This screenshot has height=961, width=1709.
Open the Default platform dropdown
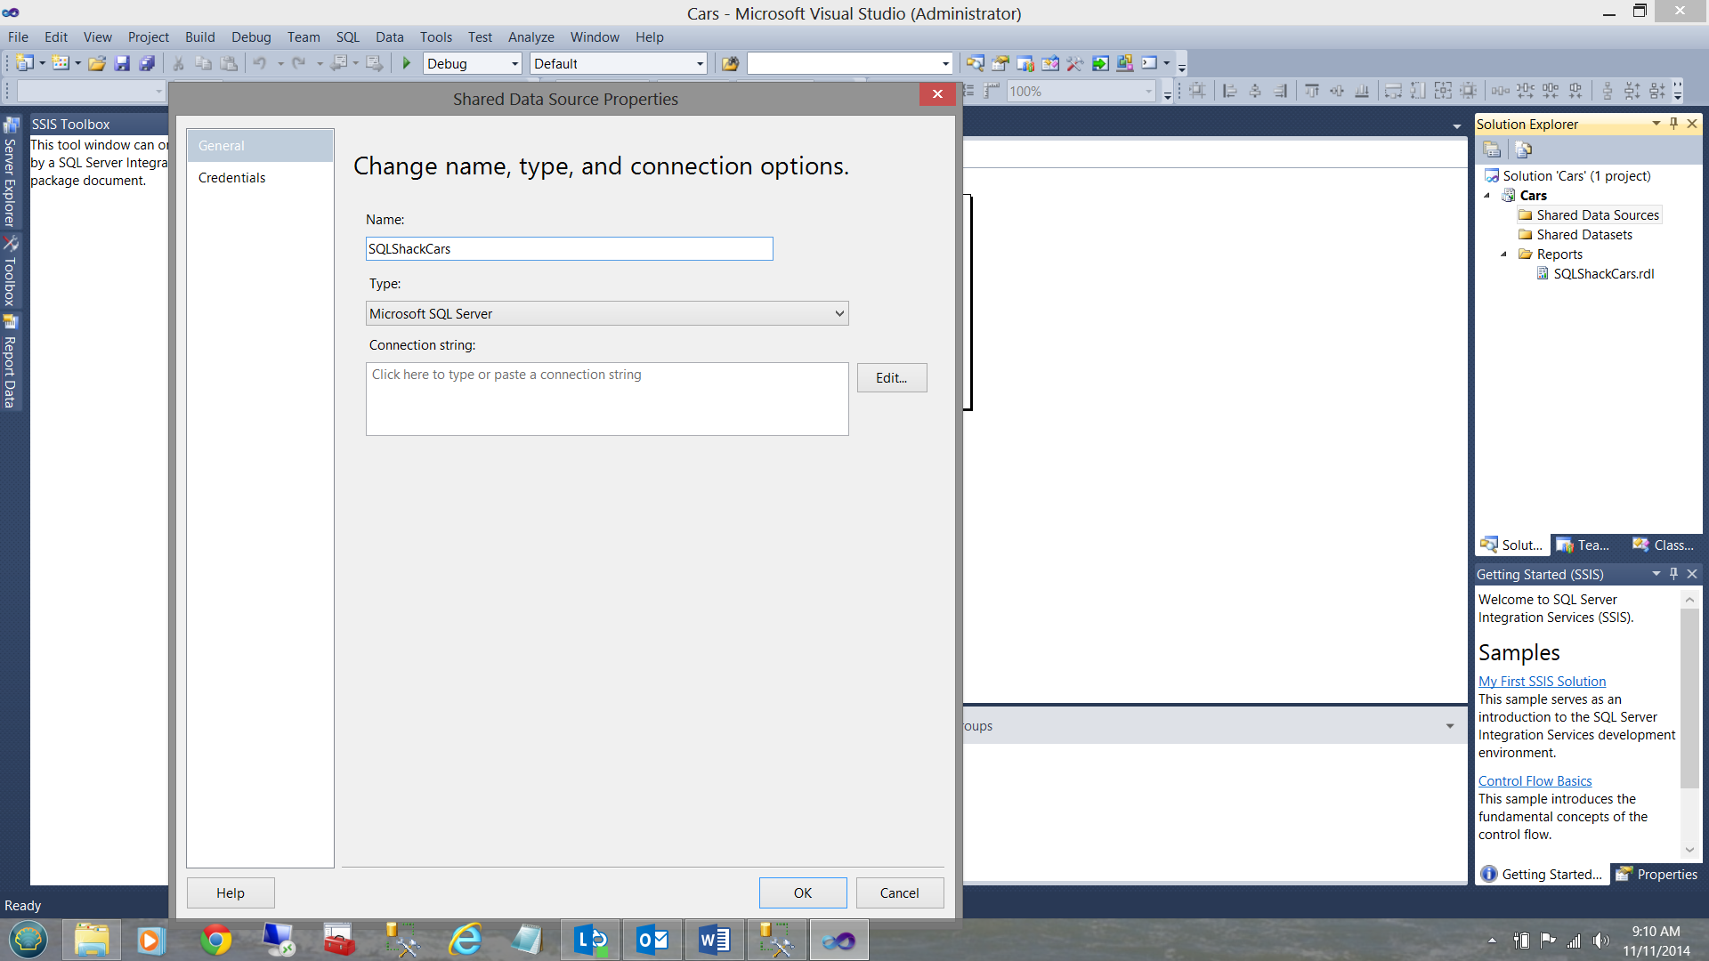700,63
